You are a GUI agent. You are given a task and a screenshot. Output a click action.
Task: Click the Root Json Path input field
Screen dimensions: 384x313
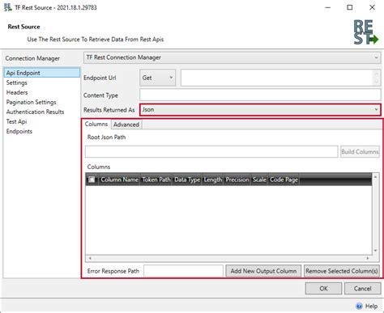click(211, 151)
